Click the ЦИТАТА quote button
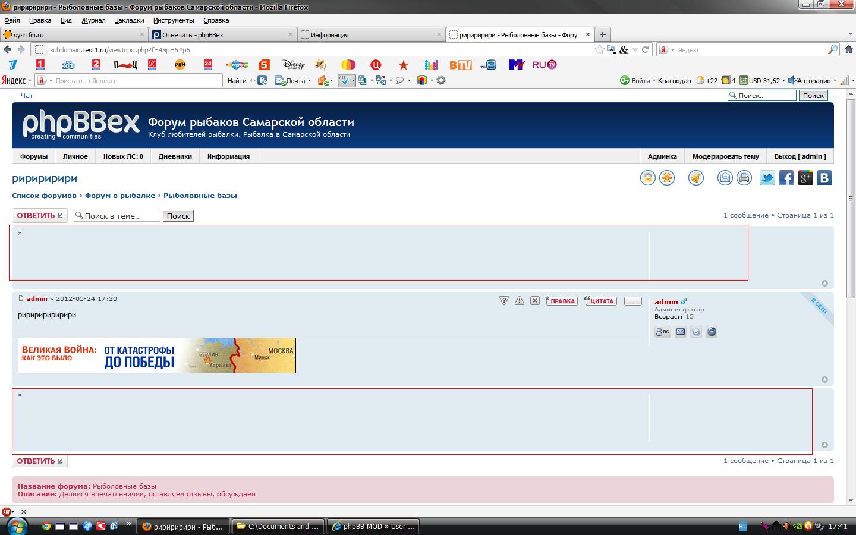Image resolution: width=856 pixels, height=535 pixels. point(601,301)
